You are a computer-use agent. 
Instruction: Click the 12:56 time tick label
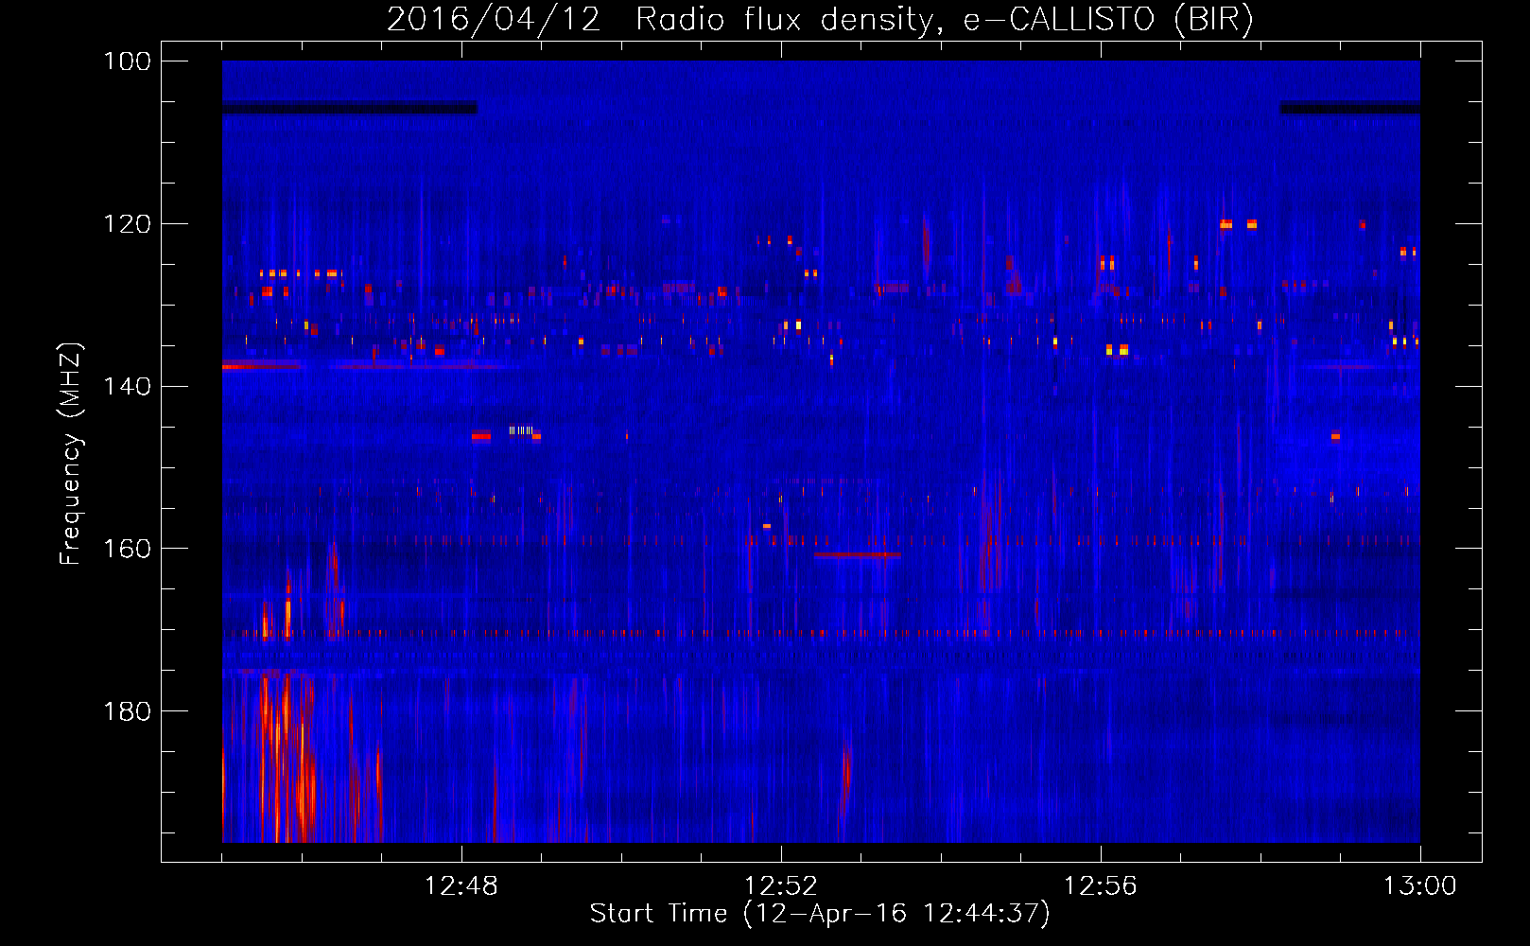click(x=1101, y=886)
